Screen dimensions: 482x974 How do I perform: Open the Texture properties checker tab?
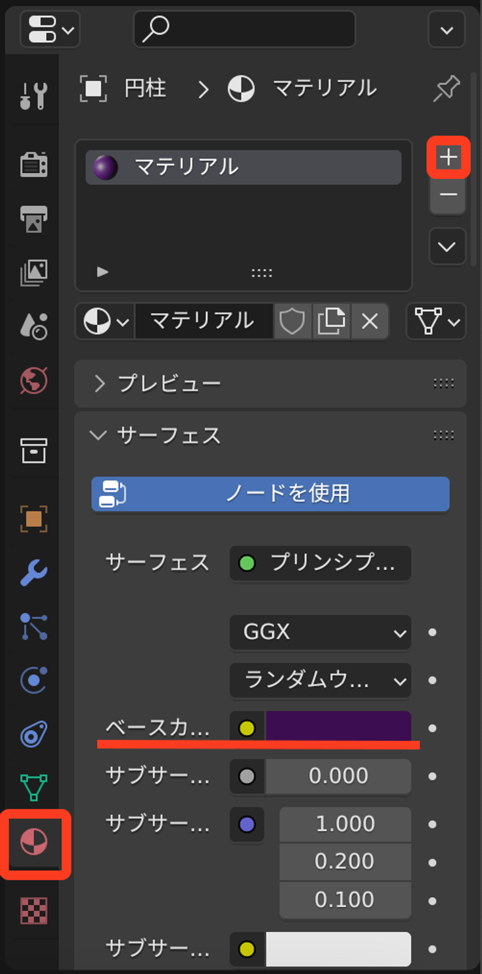[34, 911]
